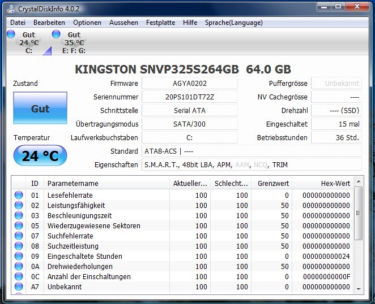Select the Beschleunigungszeit row text
The width and height of the screenshot is (375, 304).
[x=80, y=216]
